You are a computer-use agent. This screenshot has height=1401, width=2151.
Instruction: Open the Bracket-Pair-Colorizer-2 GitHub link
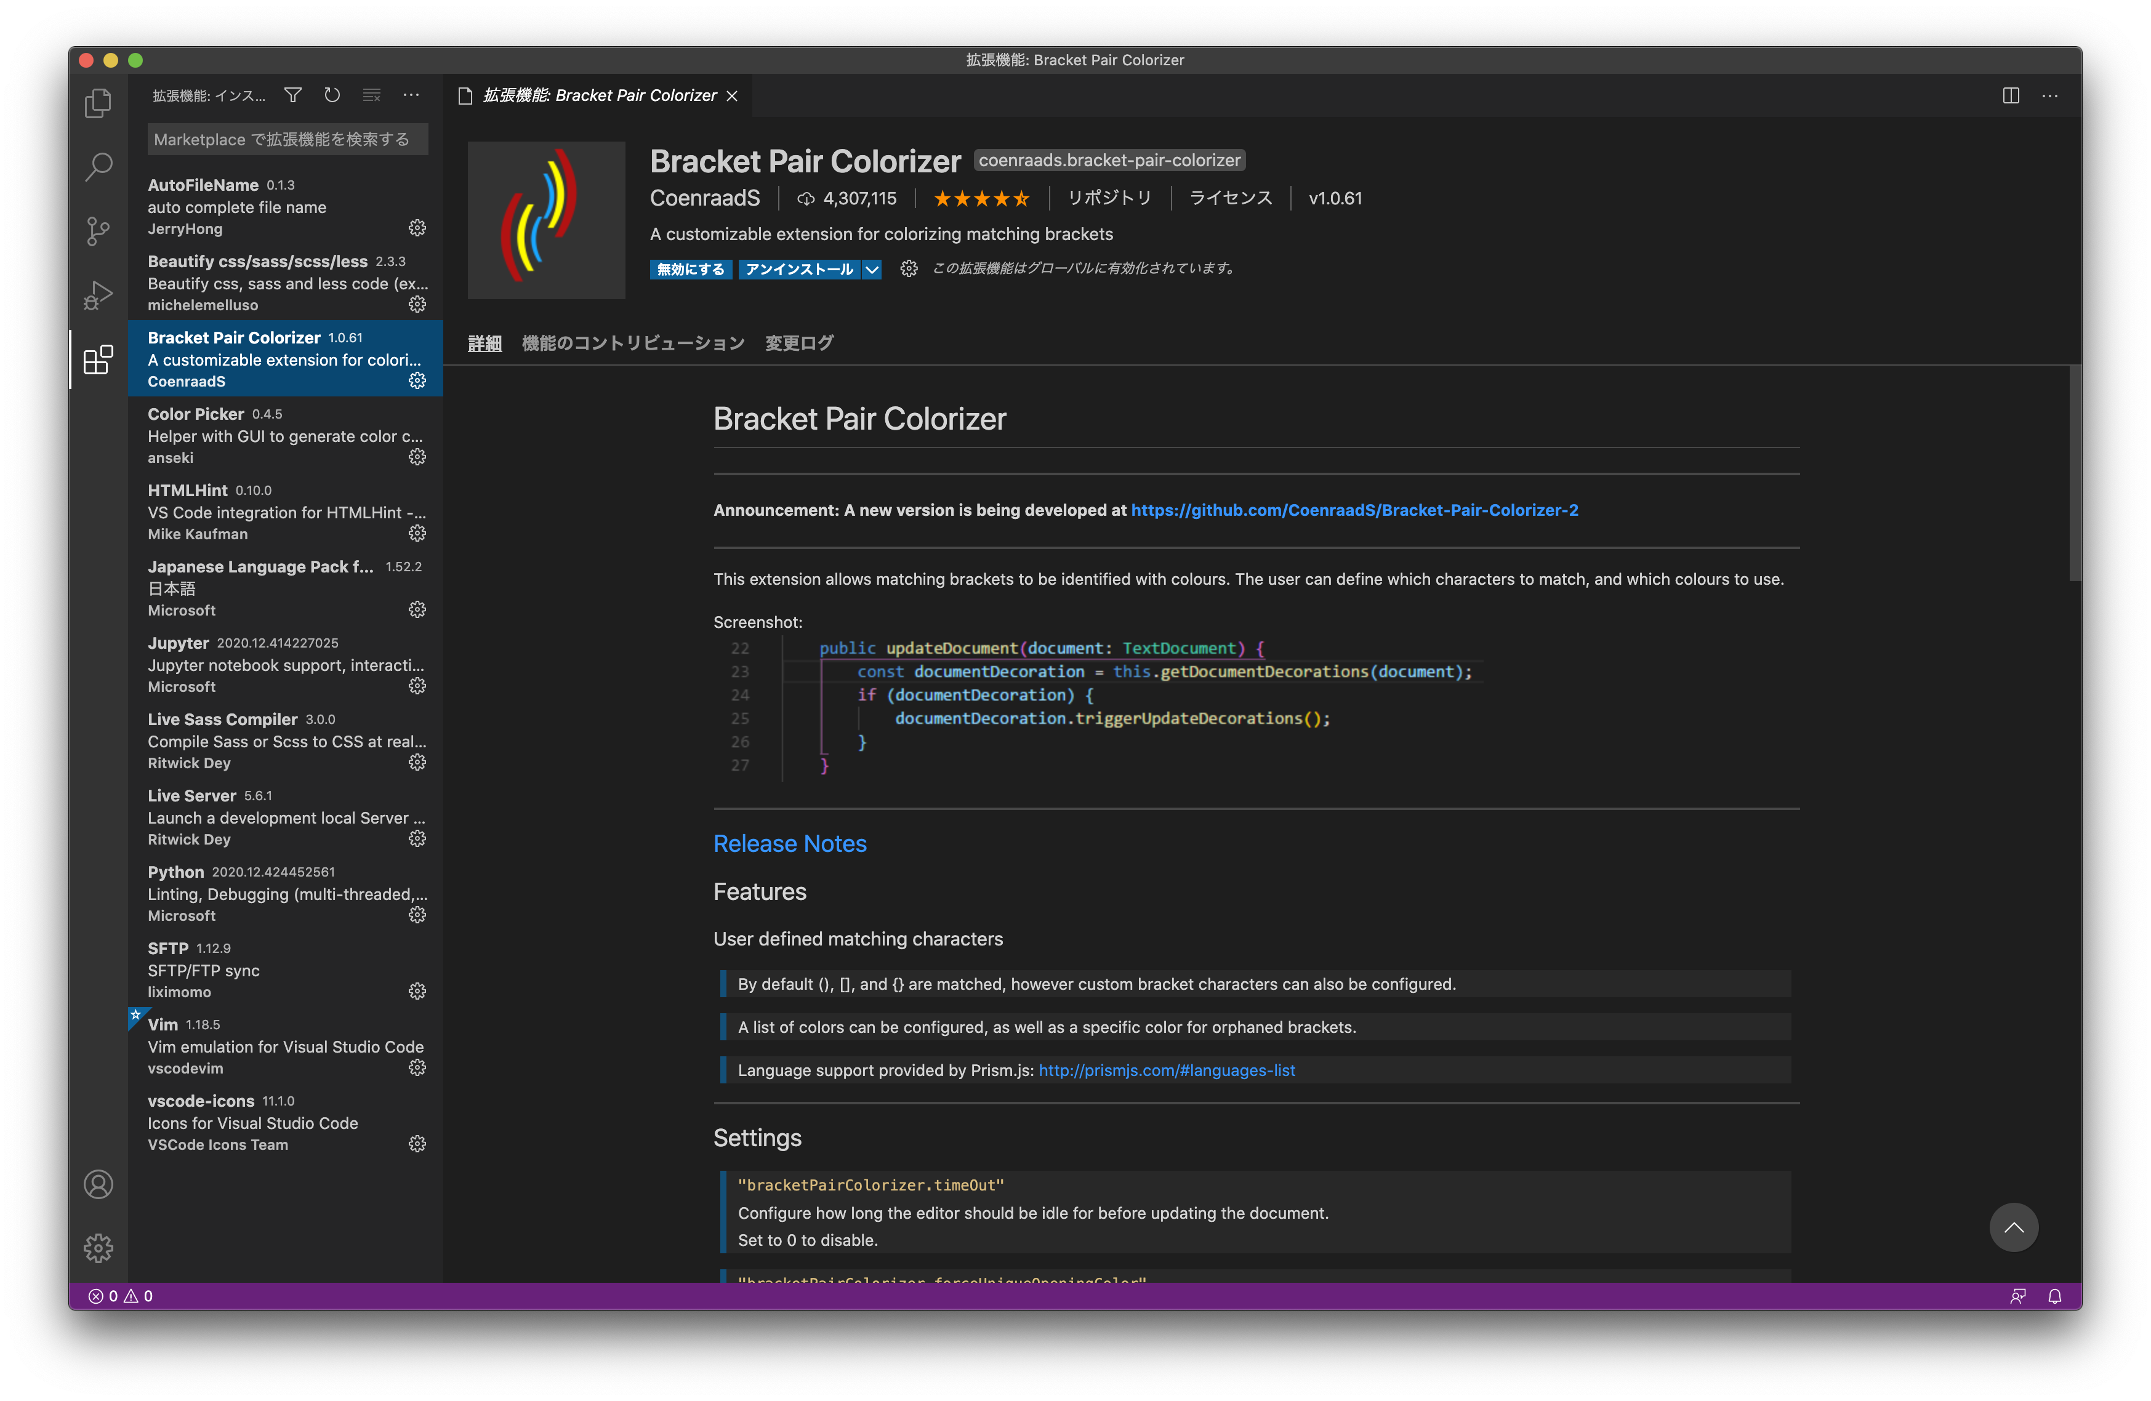tap(1355, 510)
